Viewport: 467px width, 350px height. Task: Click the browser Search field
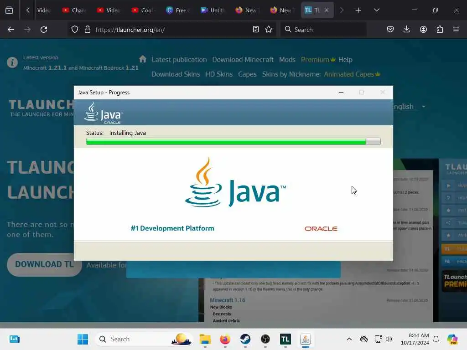323,30
